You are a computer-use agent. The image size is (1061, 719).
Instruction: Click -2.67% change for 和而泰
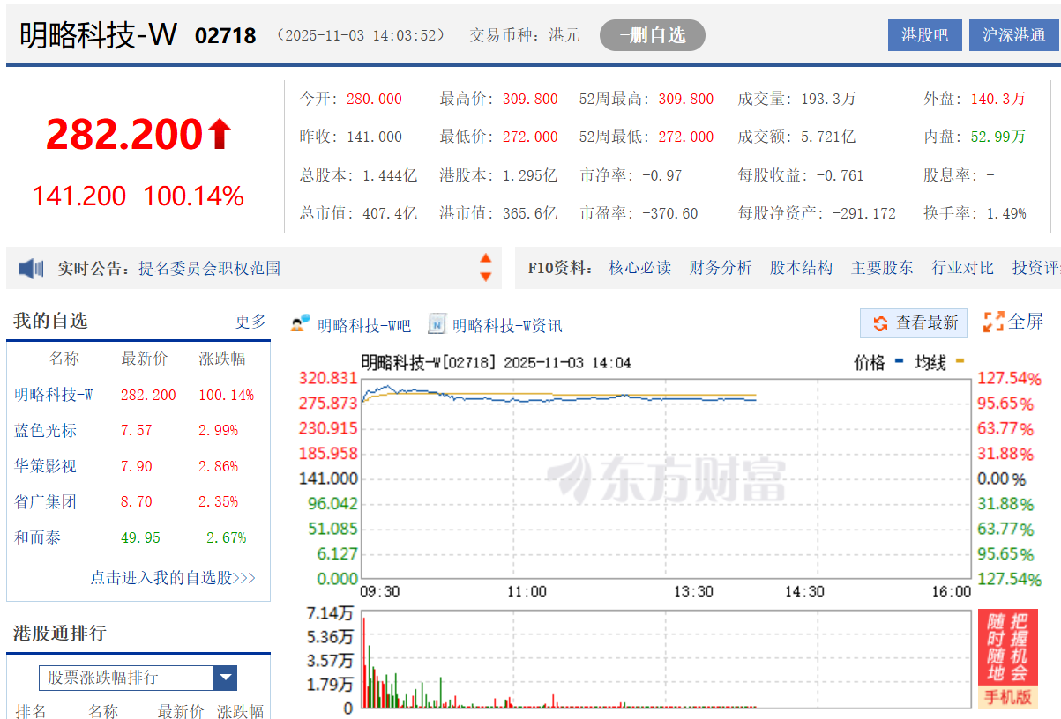222,537
